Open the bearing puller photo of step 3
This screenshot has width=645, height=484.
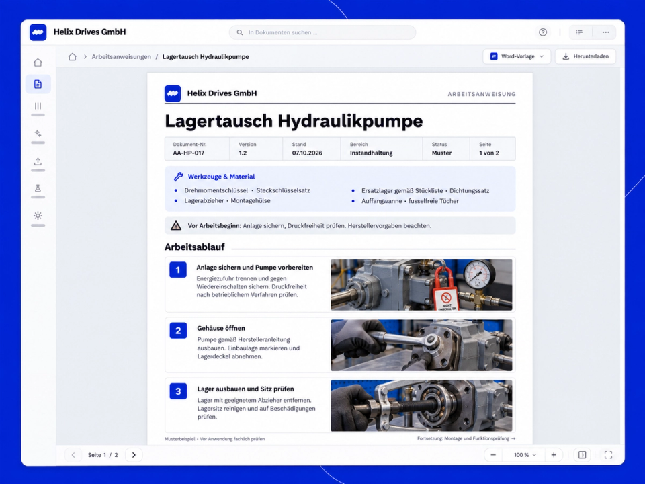pos(422,406)
